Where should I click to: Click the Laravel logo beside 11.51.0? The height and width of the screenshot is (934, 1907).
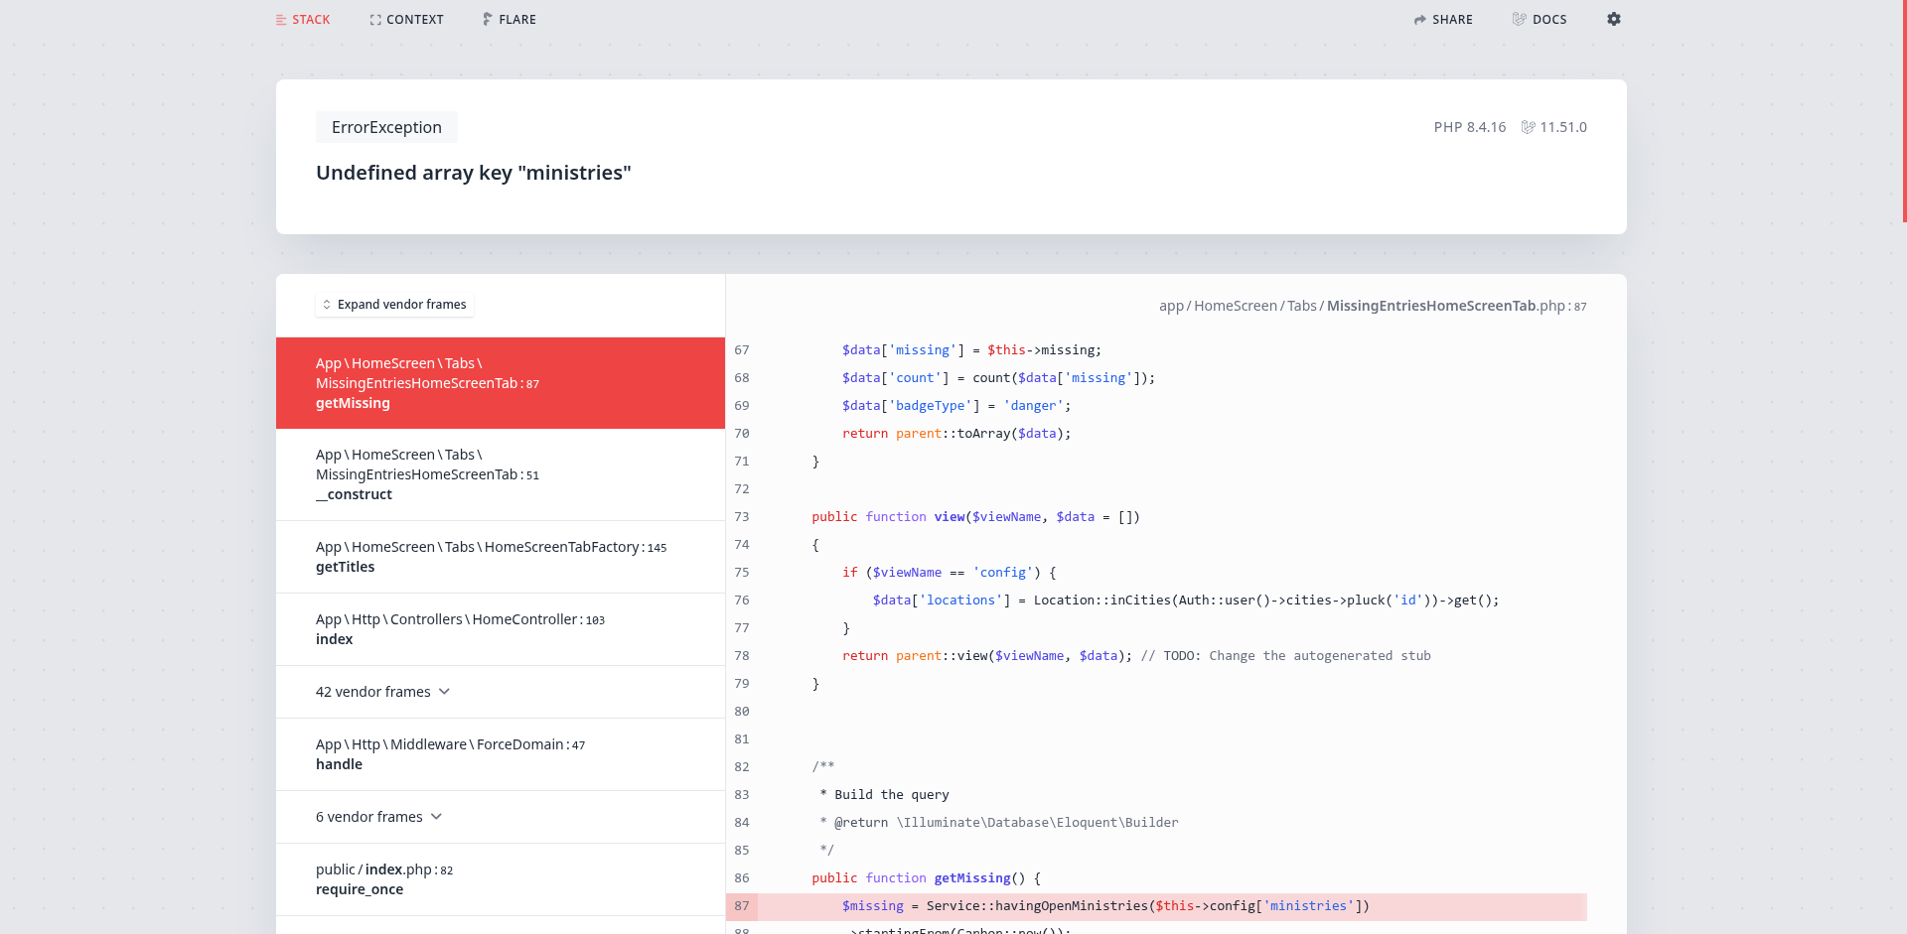pos(1529,127)
